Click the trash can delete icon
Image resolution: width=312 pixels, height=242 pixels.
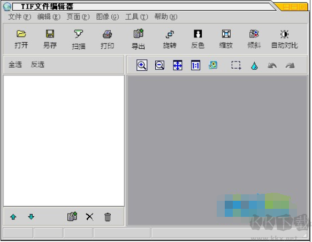(108, 217)
